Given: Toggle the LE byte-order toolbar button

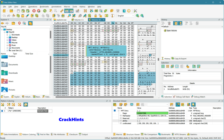Looking at the screenshot, I should pos(78,11).
